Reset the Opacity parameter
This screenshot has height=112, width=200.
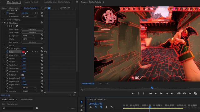[x=42, y=13]
